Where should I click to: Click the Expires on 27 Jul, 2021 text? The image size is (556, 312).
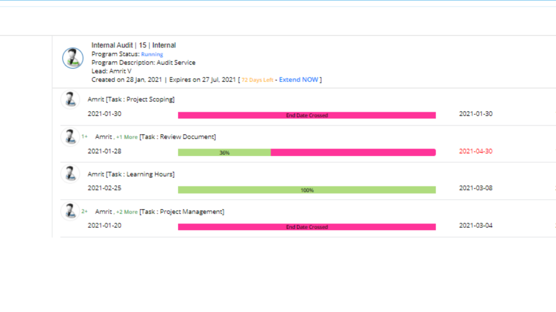pos(202,80)
